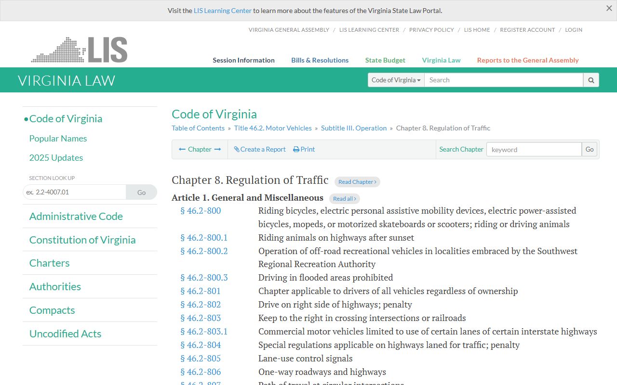Open Authorities in sidebar
The height and width of the screenshot is (385, 617).
[55, 286]
